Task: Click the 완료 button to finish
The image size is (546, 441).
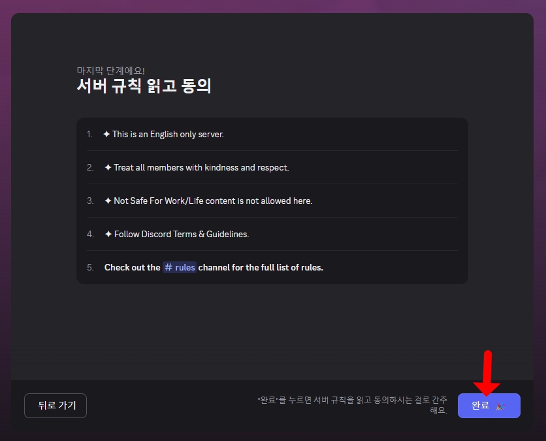Action: (x=481, y=406)
